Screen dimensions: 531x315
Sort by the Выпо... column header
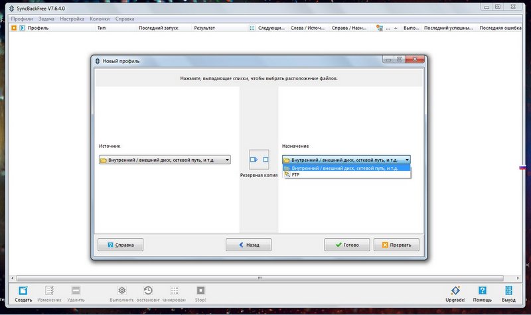click(x=411, y=28)
